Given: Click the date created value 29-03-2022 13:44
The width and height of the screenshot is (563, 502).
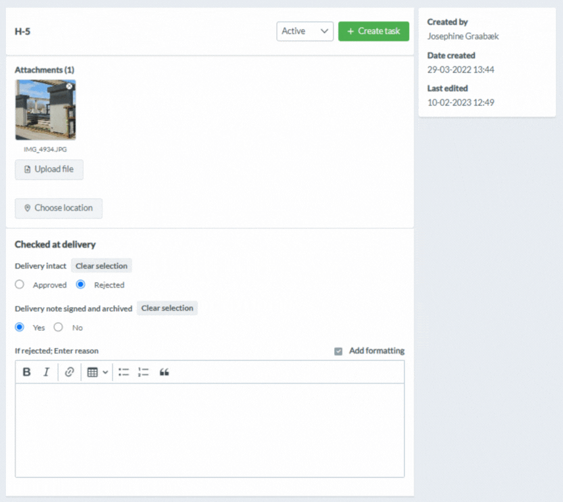Looking at the screenshot, I should click(x=460, y=70).
